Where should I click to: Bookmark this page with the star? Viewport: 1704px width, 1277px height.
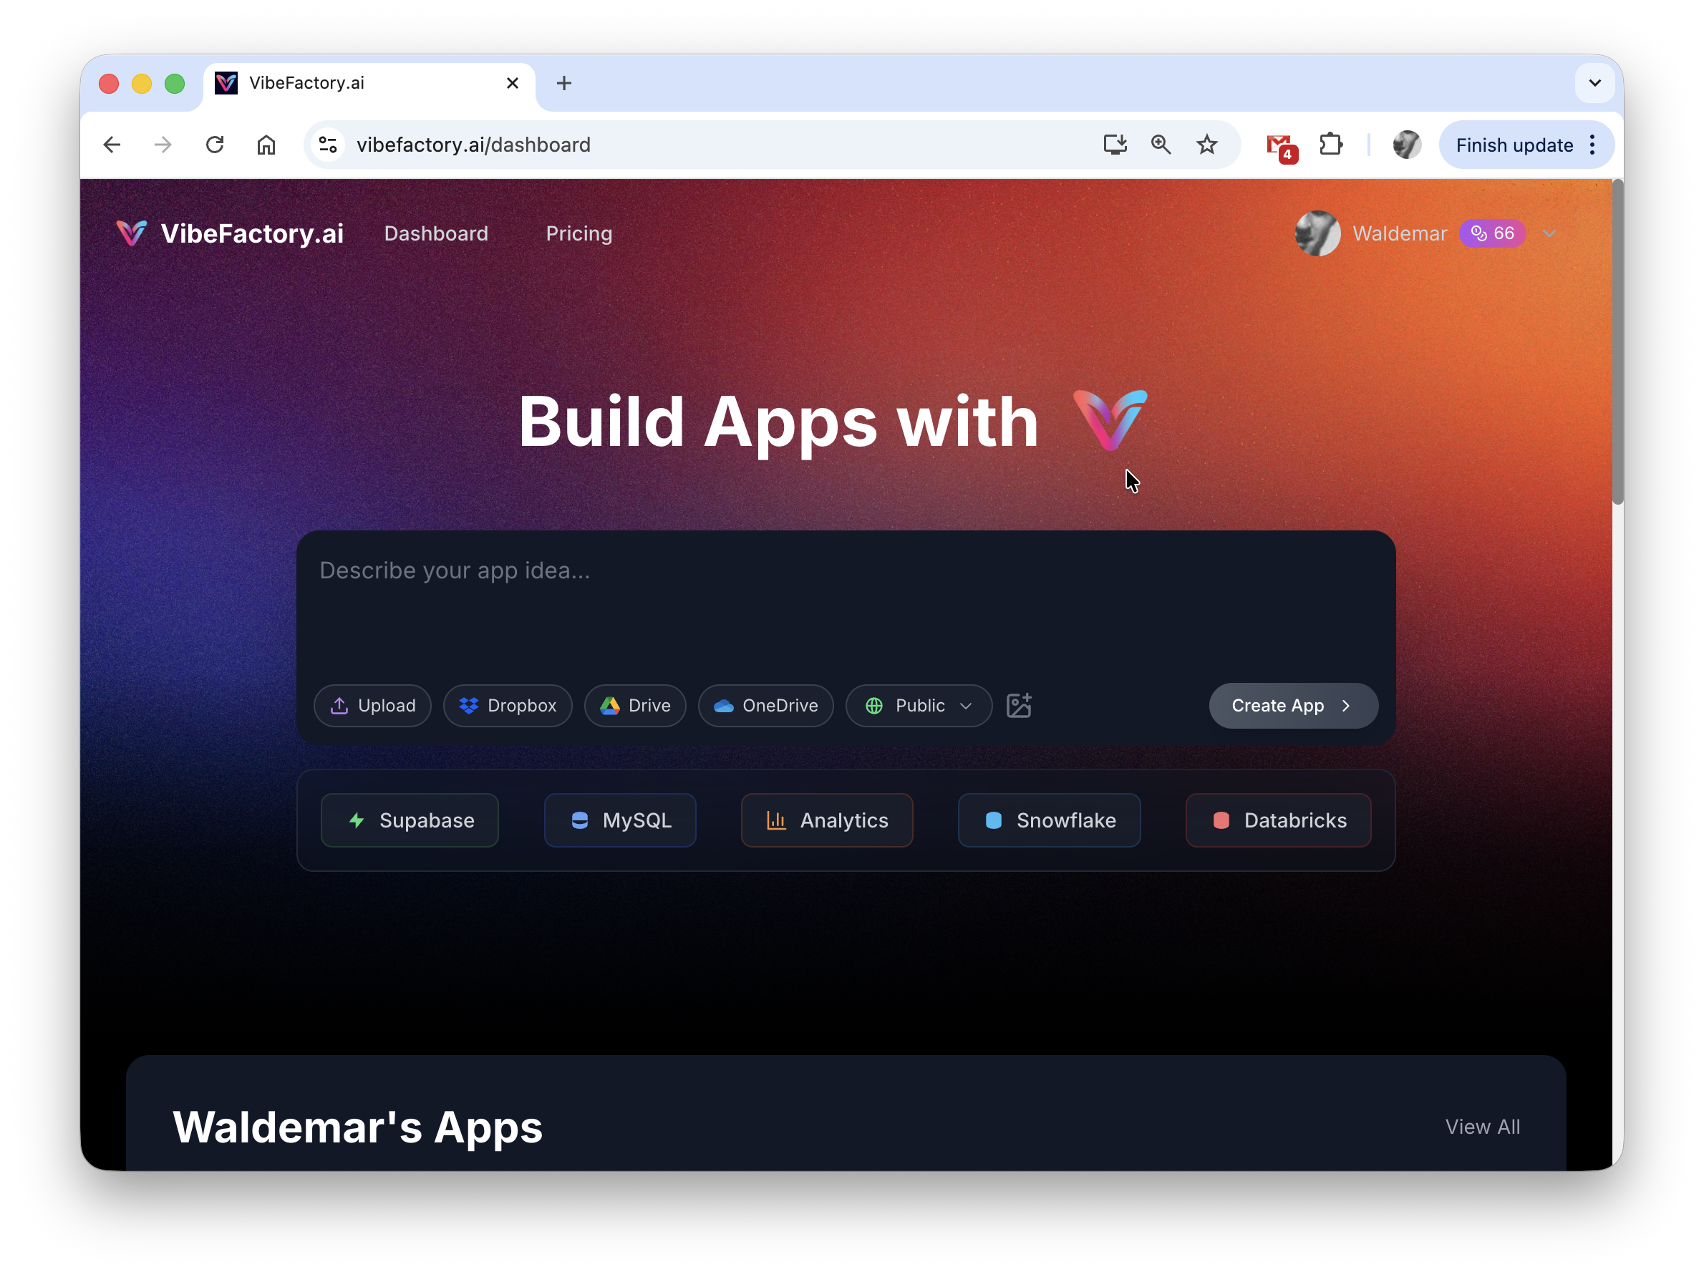(1207, 144)
